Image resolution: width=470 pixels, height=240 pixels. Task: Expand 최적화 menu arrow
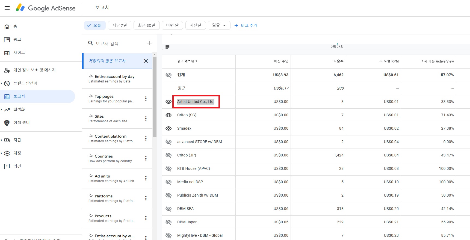[x=1, y=109]
